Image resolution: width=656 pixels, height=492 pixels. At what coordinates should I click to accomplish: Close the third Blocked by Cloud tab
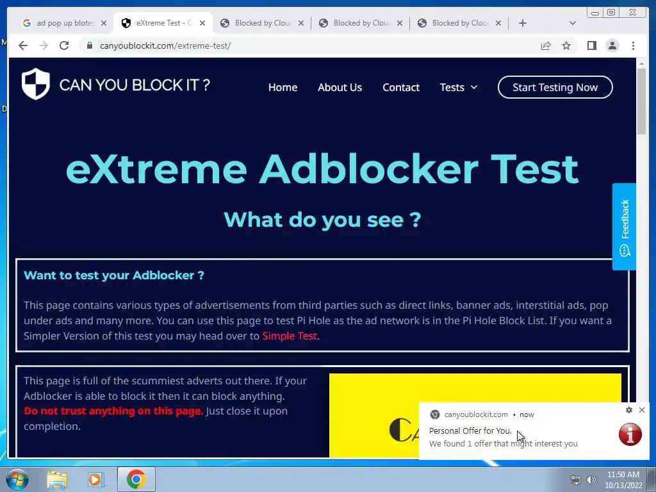coord(498,23)
